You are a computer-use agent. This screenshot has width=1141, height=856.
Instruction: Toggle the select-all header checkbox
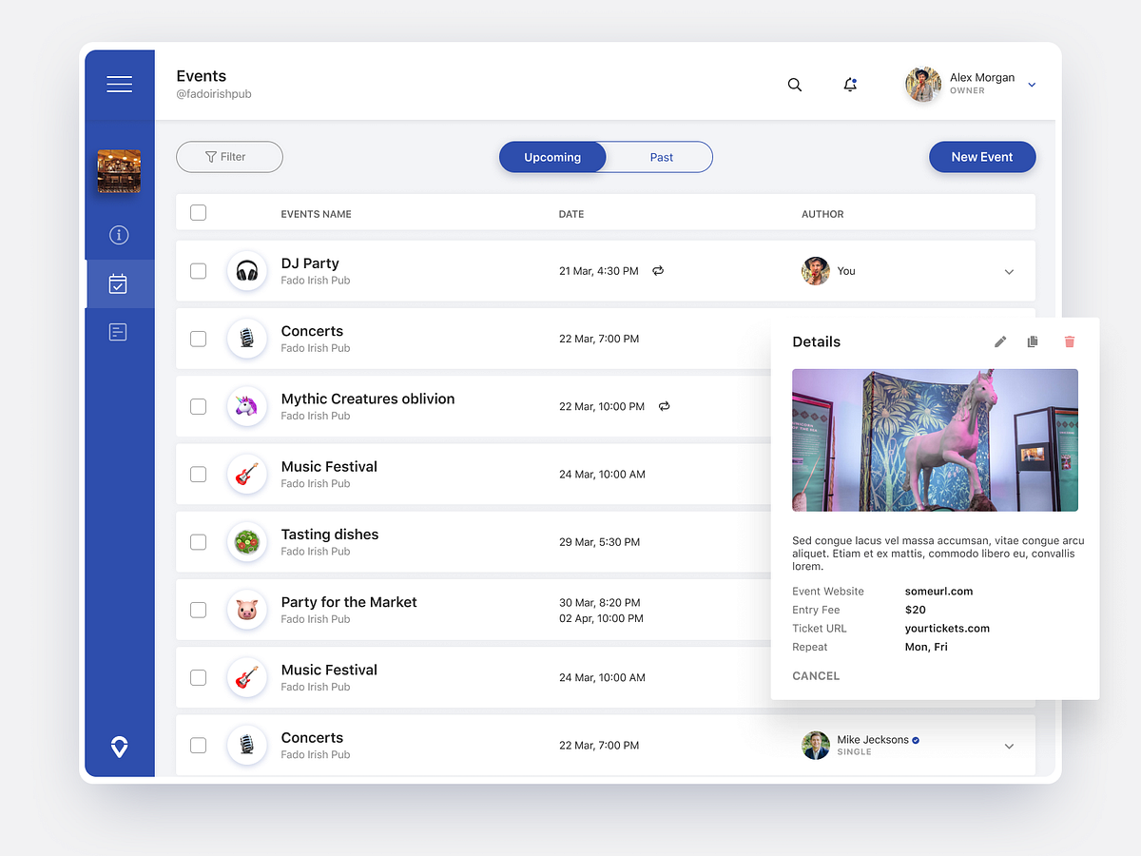[x=198, y=213]
